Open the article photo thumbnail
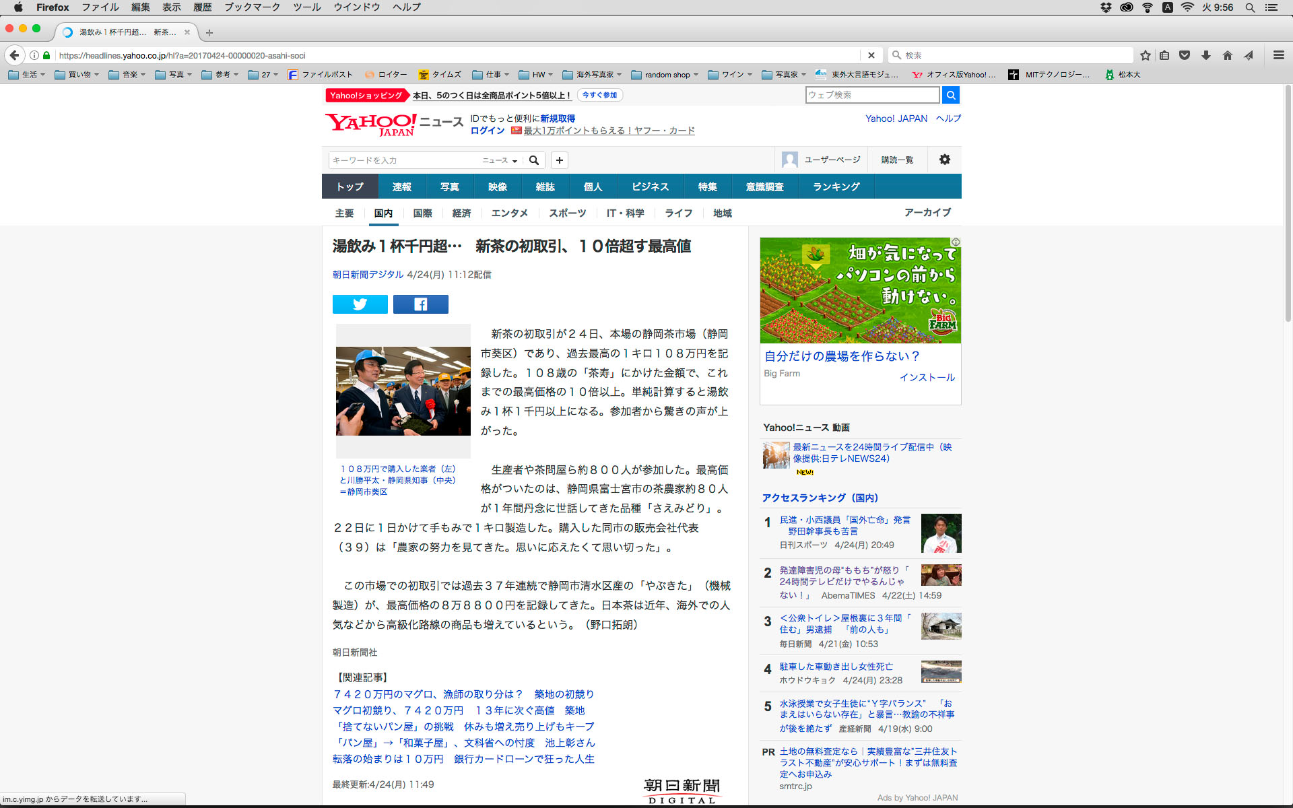Image resolution: width=1293 pixels, height=808 pixels. (403, 391)
